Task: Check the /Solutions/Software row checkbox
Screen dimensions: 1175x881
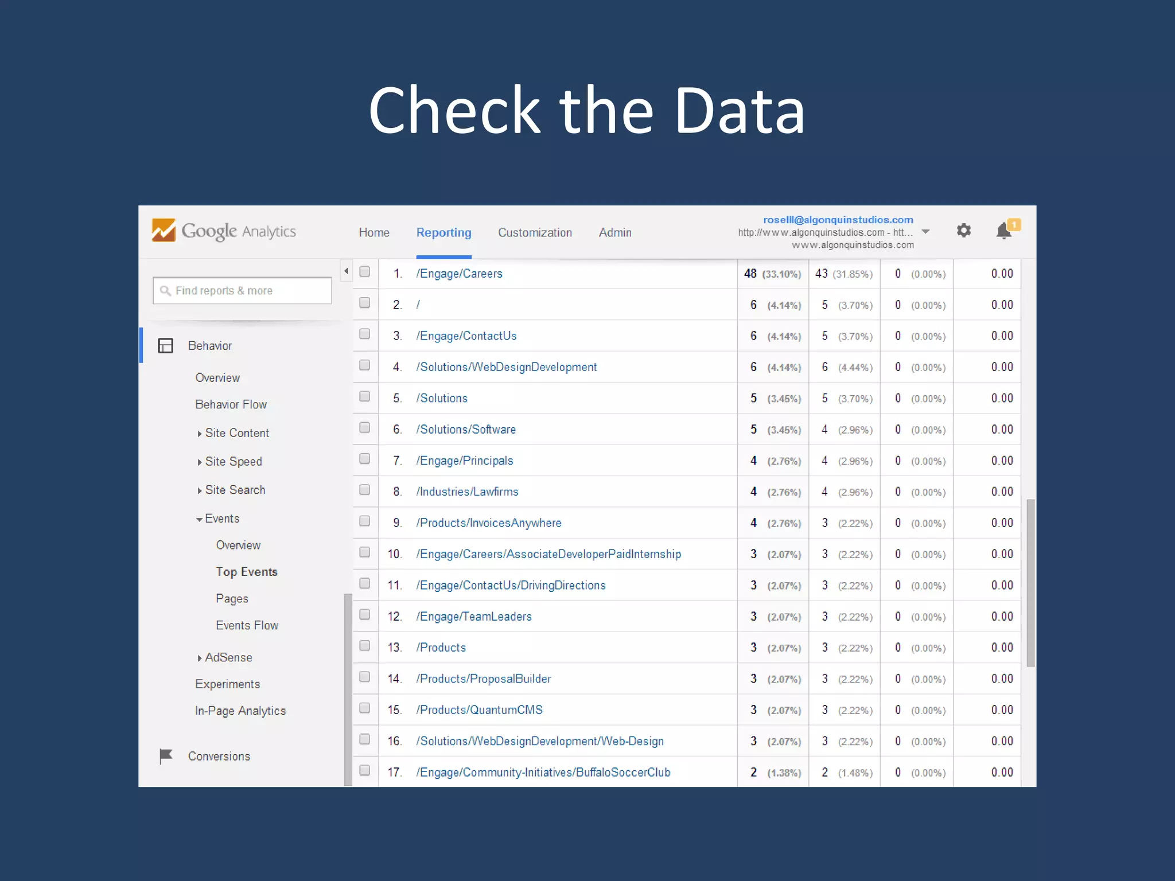Action: point(365,427)
